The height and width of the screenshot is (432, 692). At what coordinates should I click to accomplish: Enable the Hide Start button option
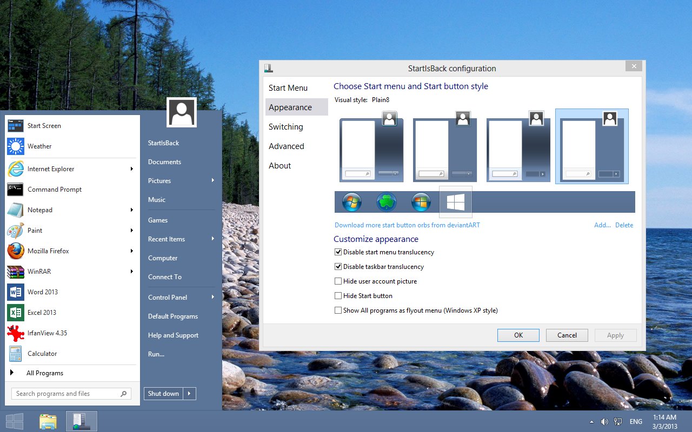pos(338,295)
